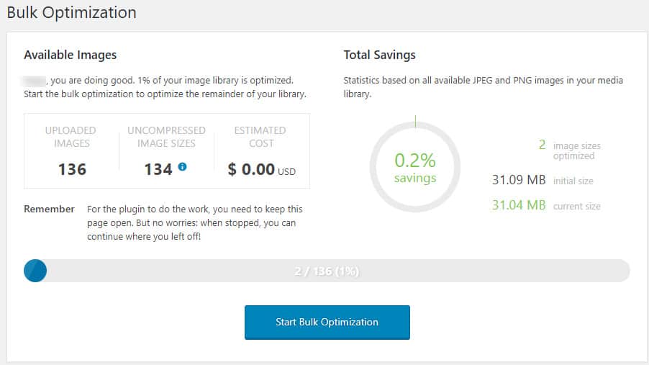Click the 2 image sizes optimized count
Screen dimensions: 649x365
[543, 145]
